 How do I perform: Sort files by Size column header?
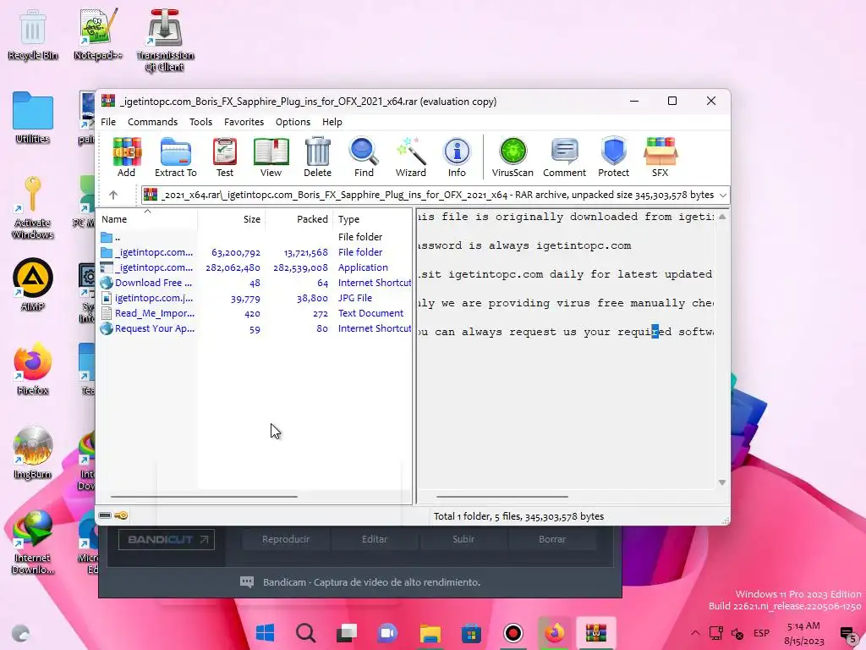coord(232,219)
